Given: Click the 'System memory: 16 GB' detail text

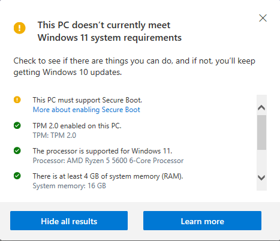Looking at the screenshot, I should pos(70,186).
